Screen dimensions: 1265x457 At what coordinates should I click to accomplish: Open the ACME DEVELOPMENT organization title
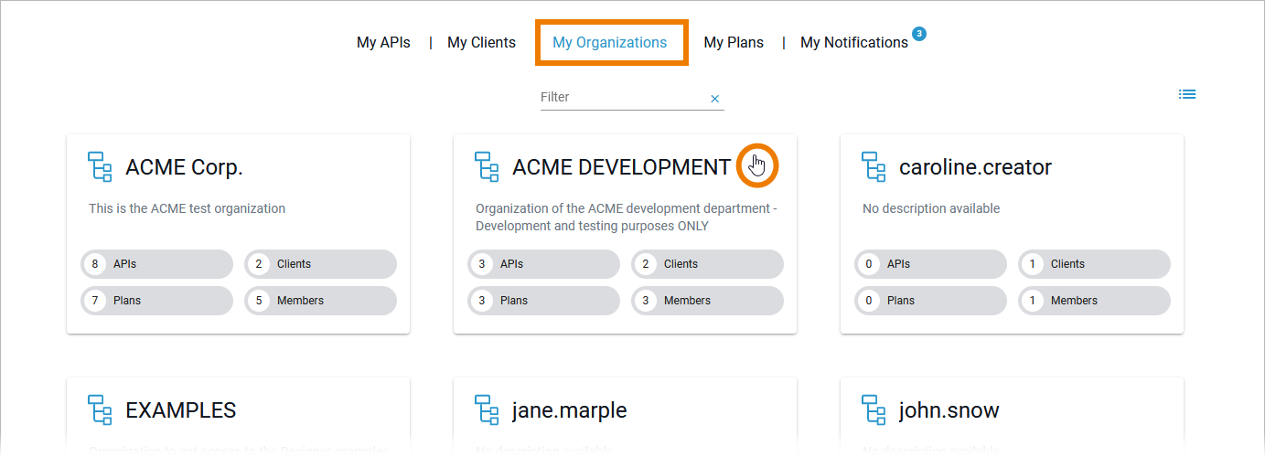click(621, 167)
